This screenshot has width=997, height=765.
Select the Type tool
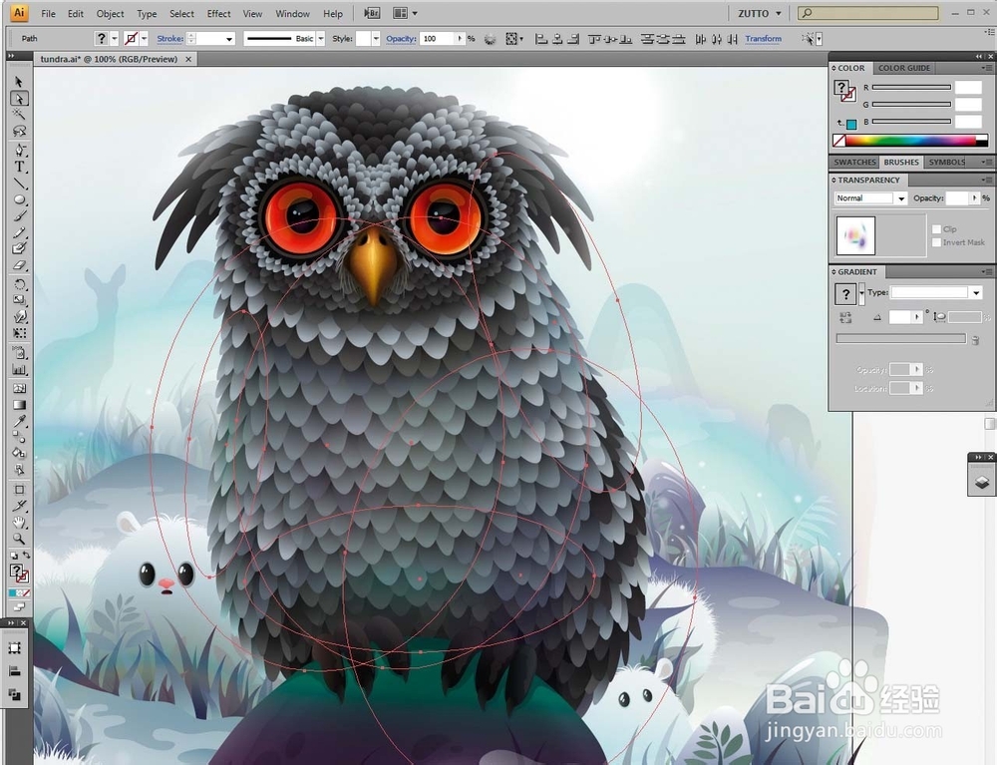19,168
